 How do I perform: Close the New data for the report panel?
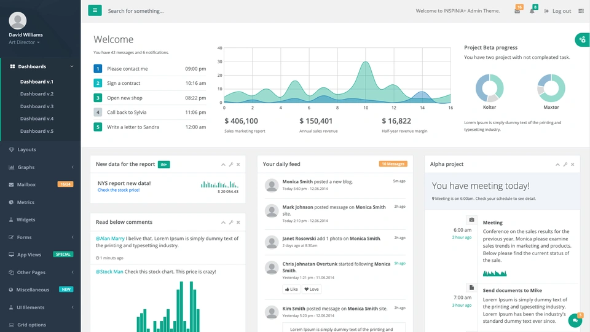click(238, 165)
